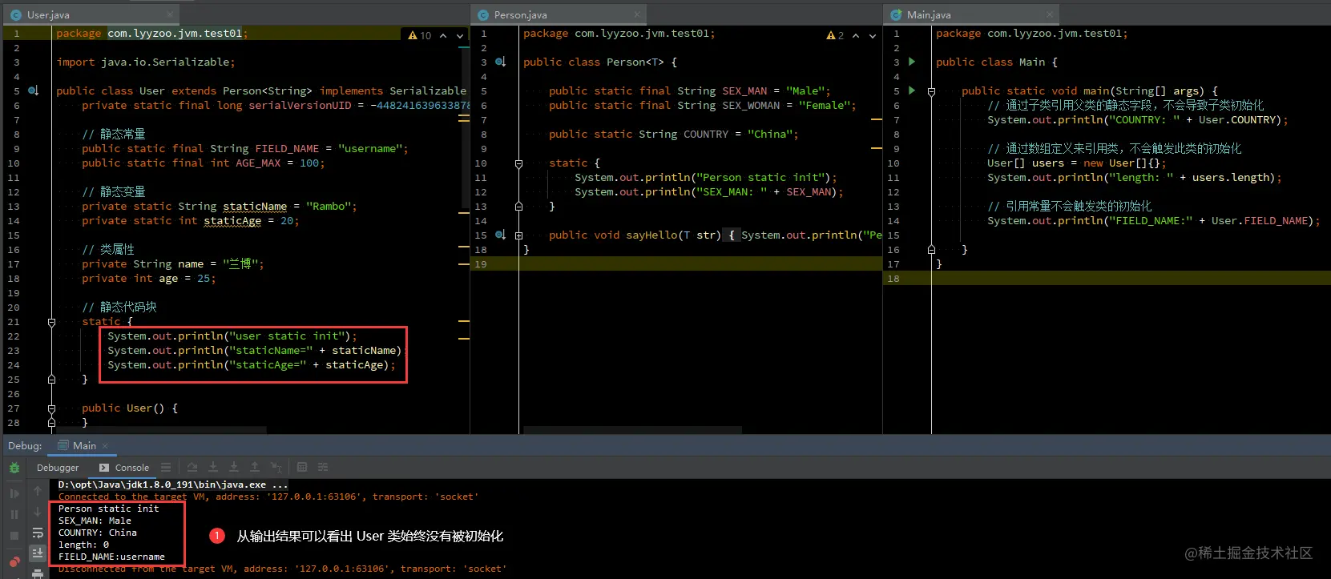Click the staticName variable declaration
The image size is (1331, 579).
[255, 206]
